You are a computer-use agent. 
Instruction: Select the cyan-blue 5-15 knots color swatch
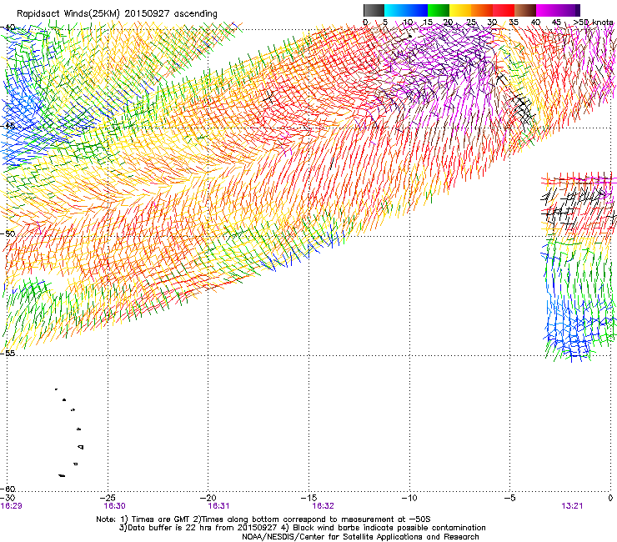click(x=406, y=10)
